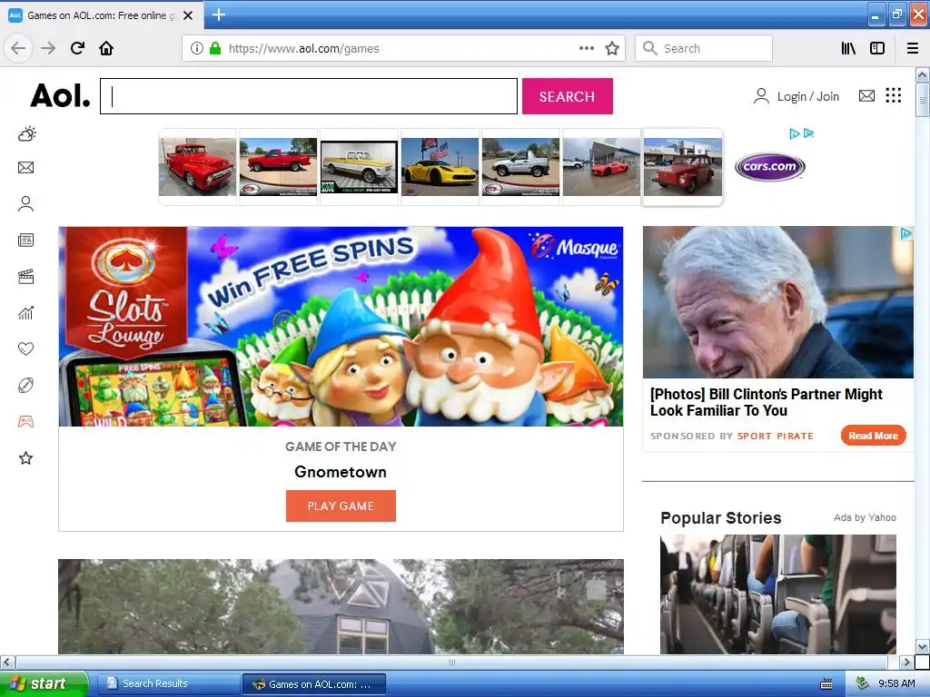The width and height of the screenshot is (930, 697).
Task: Open the profile person icon in sidebar
Action: 26,204
